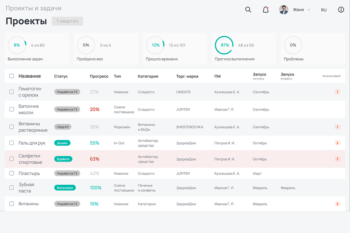350x233 pixels.
Task: Open comment badge for Гель для рук
Action: coord(337,143)
